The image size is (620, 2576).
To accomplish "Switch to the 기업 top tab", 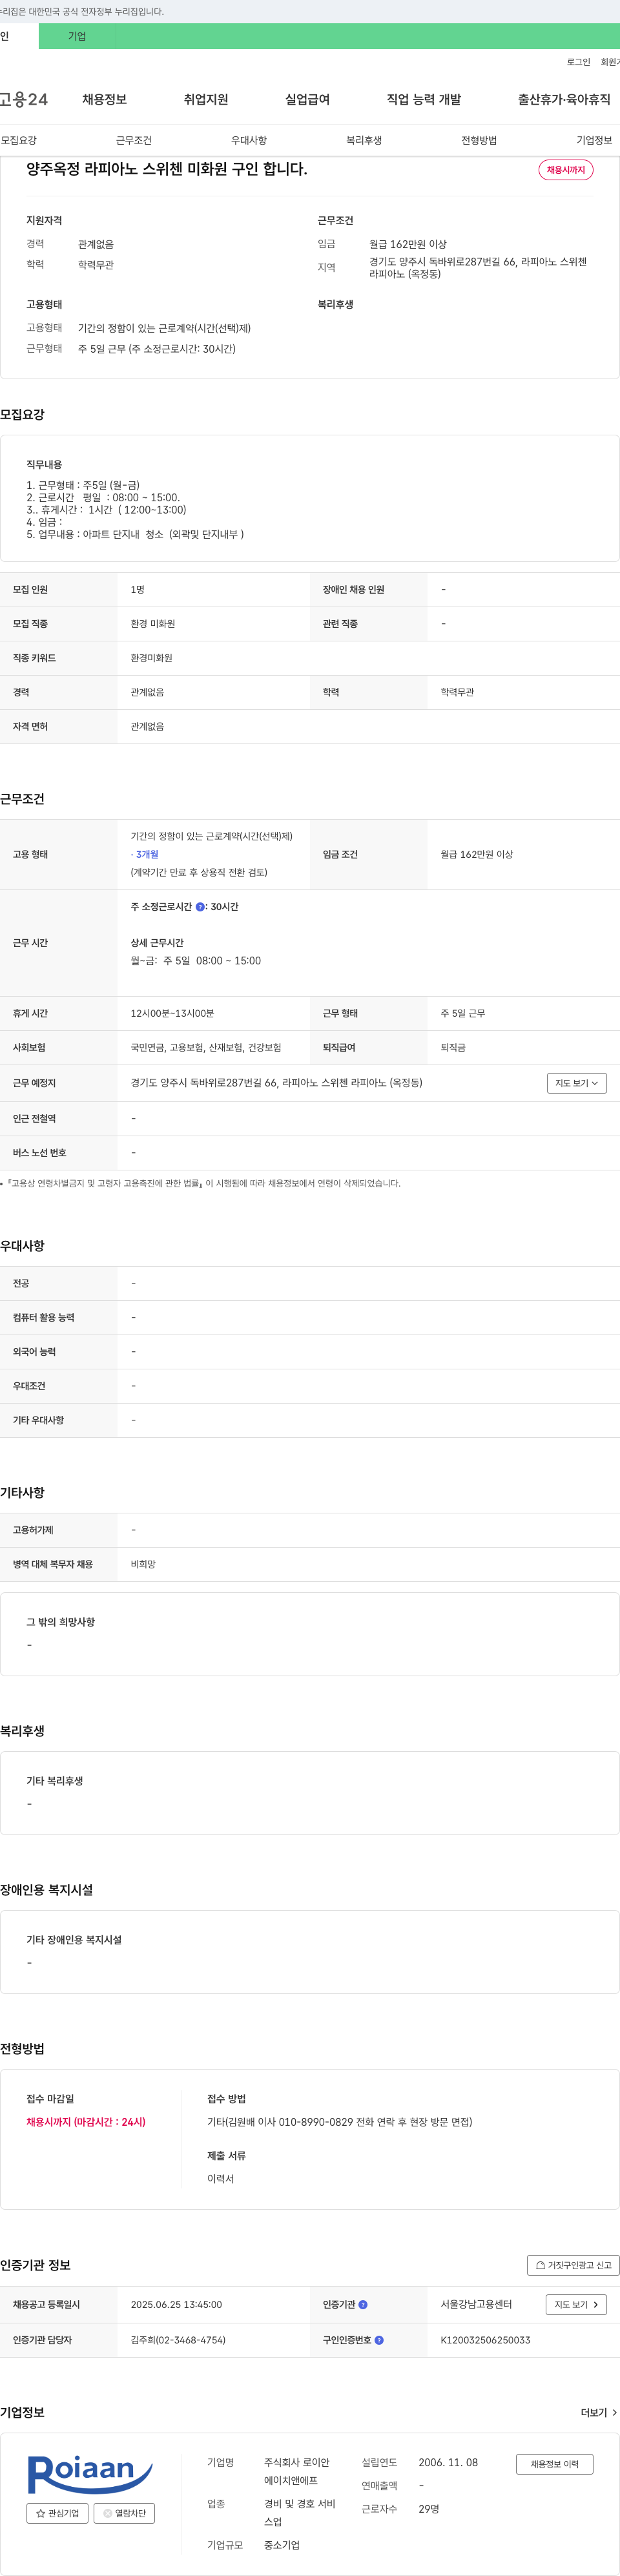I will pos(77,36).
